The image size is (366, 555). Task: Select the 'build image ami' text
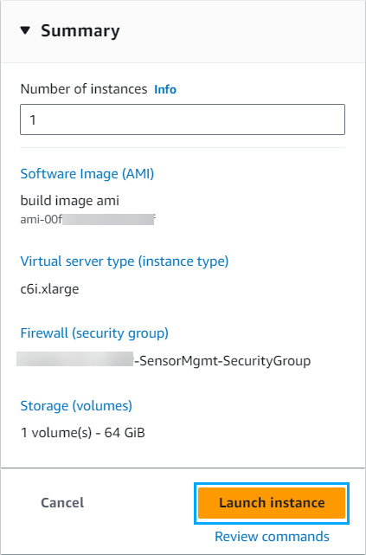click(70, 201)
